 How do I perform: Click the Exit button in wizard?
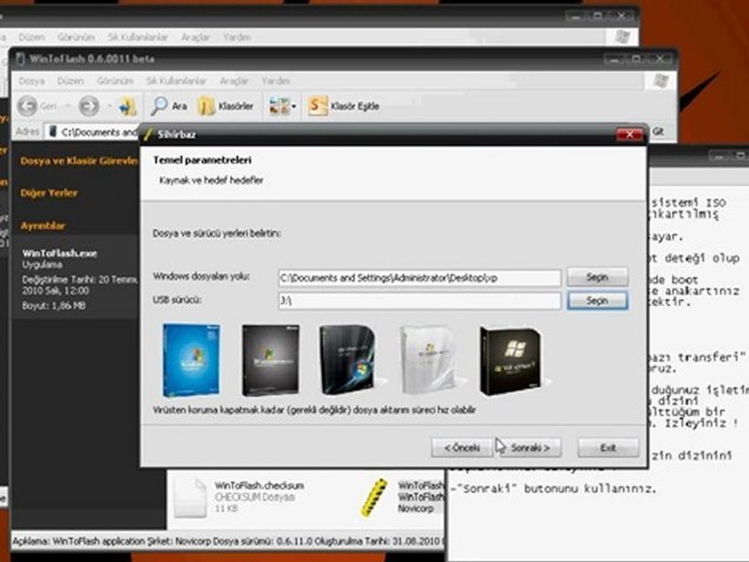pyautogui.click(x=608, y=448)
